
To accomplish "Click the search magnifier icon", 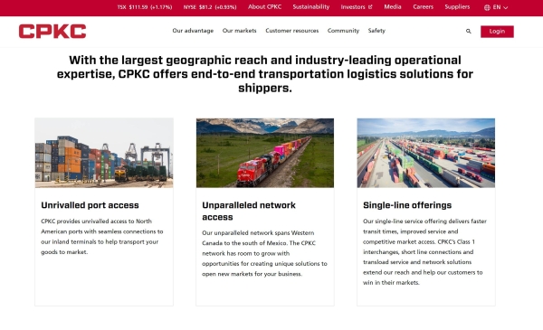I will [468, 31].
